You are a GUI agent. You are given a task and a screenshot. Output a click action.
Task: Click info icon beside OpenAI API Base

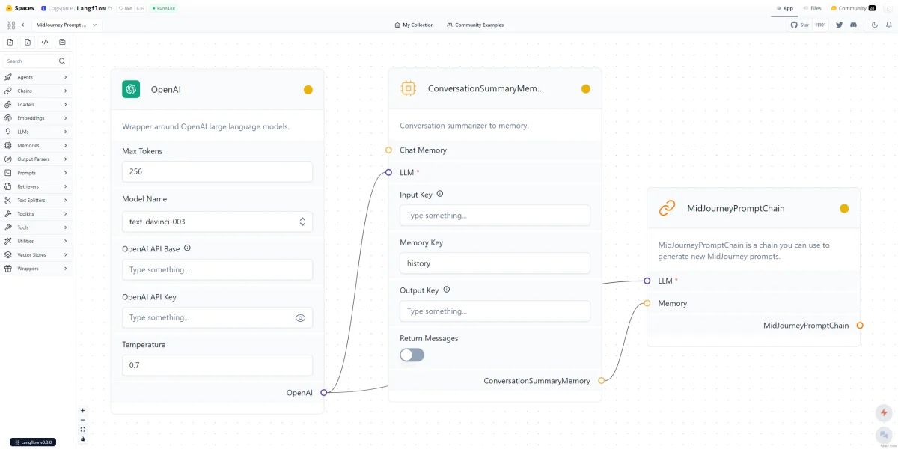click(x=187, y=248)
